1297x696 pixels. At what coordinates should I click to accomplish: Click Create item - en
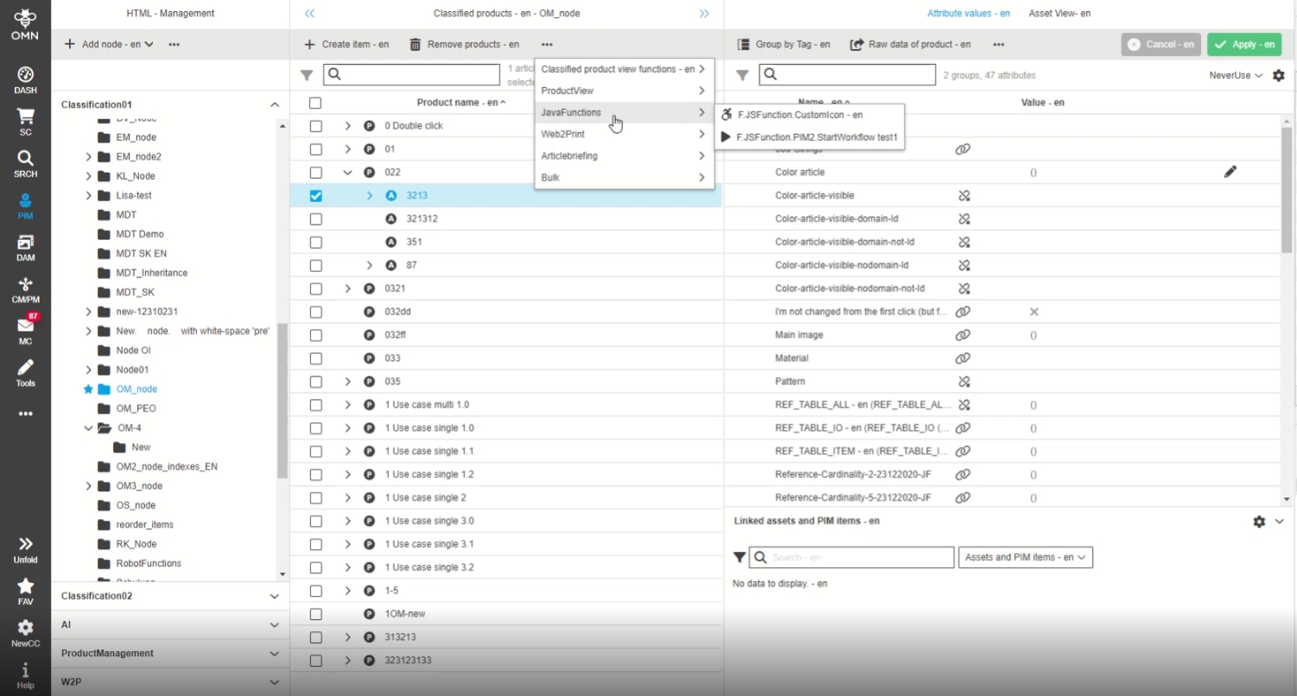(x=347, y=44)
